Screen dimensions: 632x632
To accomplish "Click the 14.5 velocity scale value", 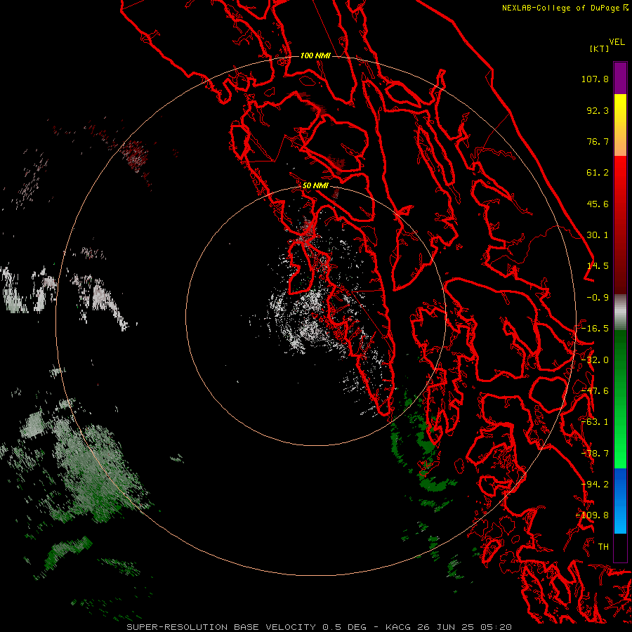I will [x=598, y=266].
